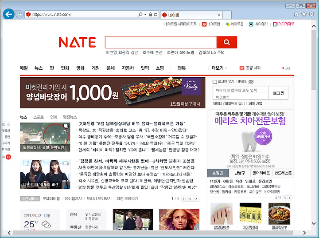Click the vertical scrollbar up arrow

[x=314, y=26]
